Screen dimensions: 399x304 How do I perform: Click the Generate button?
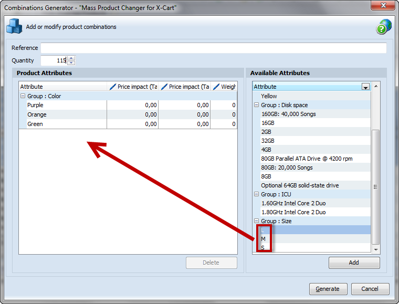coord(328,289)
